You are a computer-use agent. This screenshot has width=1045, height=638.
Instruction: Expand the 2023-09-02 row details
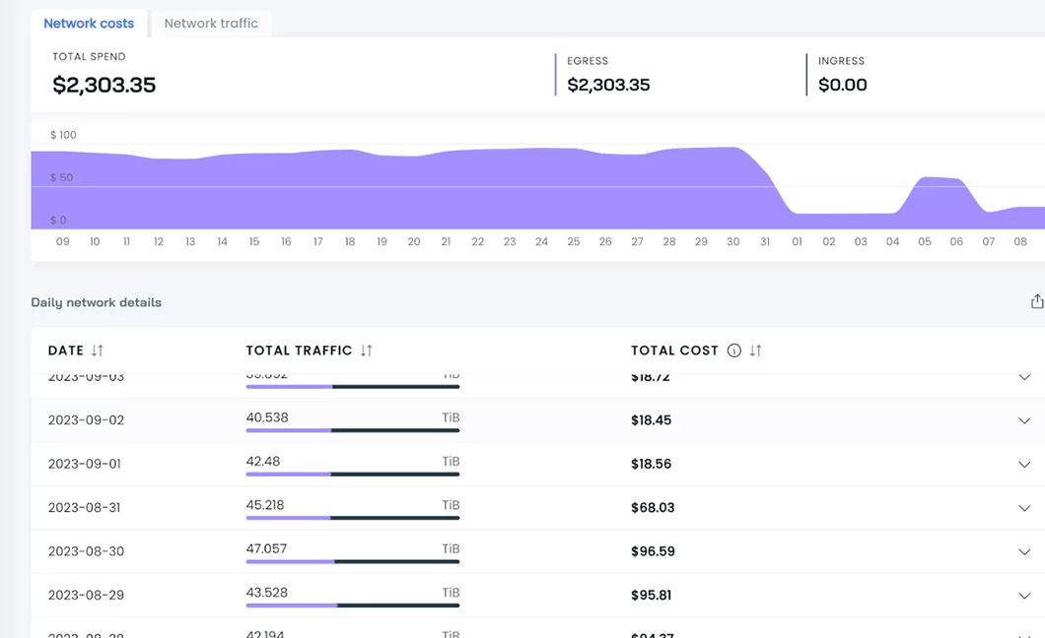pos(1024,420)
